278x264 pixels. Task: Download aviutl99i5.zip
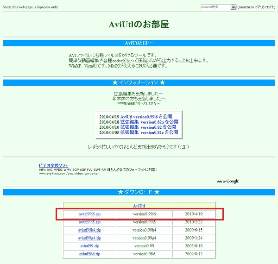point(89,222)
